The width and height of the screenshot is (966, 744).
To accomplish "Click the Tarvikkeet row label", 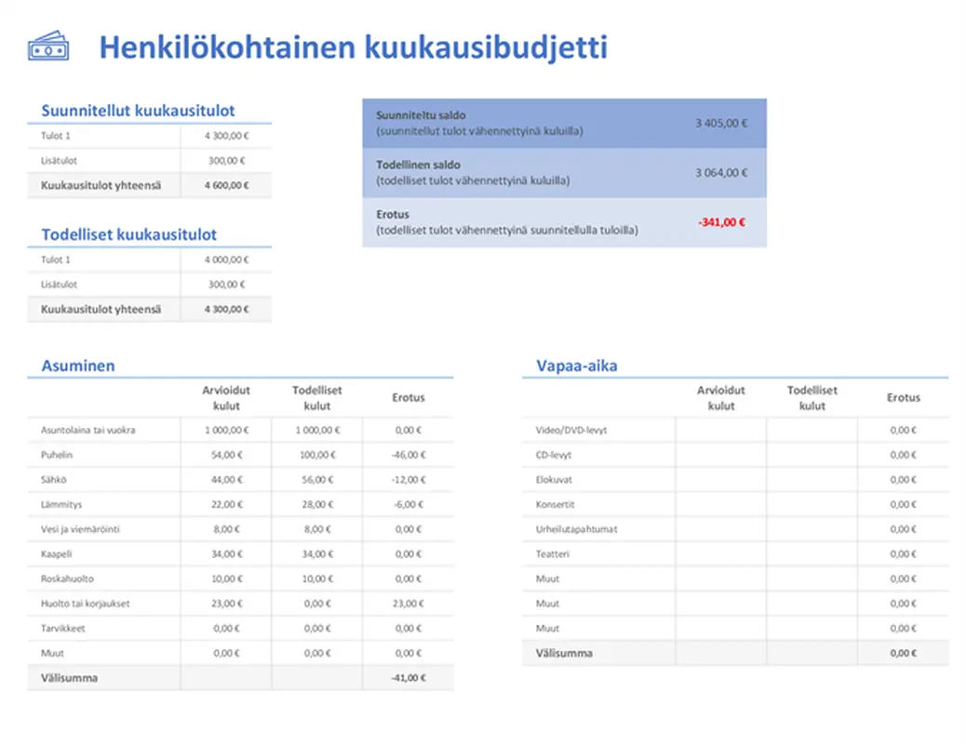I will (63, 628).
